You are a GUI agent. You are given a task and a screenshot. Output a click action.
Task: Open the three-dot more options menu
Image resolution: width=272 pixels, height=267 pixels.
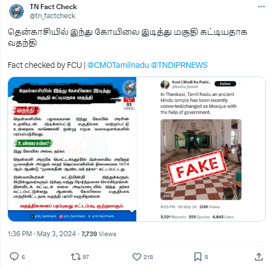point(261,7)
